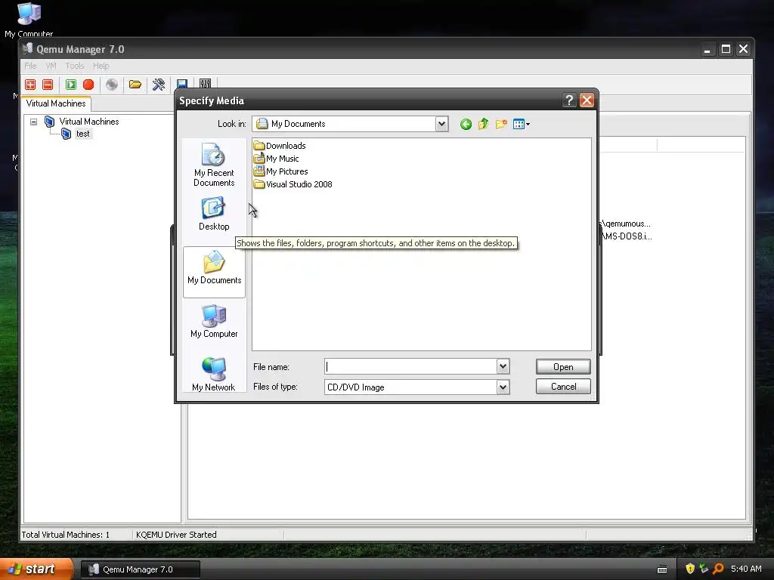Viewport: 774px width, 580px height.
Task: Click the Cancel button
Action: (563, 387)
